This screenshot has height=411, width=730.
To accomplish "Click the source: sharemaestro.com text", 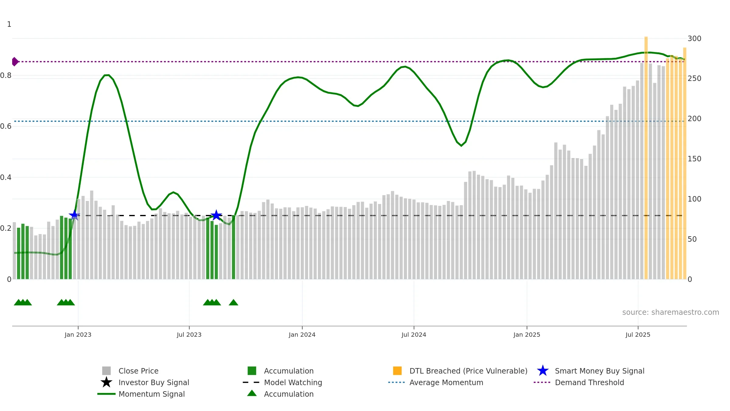I will pos(671,312).
